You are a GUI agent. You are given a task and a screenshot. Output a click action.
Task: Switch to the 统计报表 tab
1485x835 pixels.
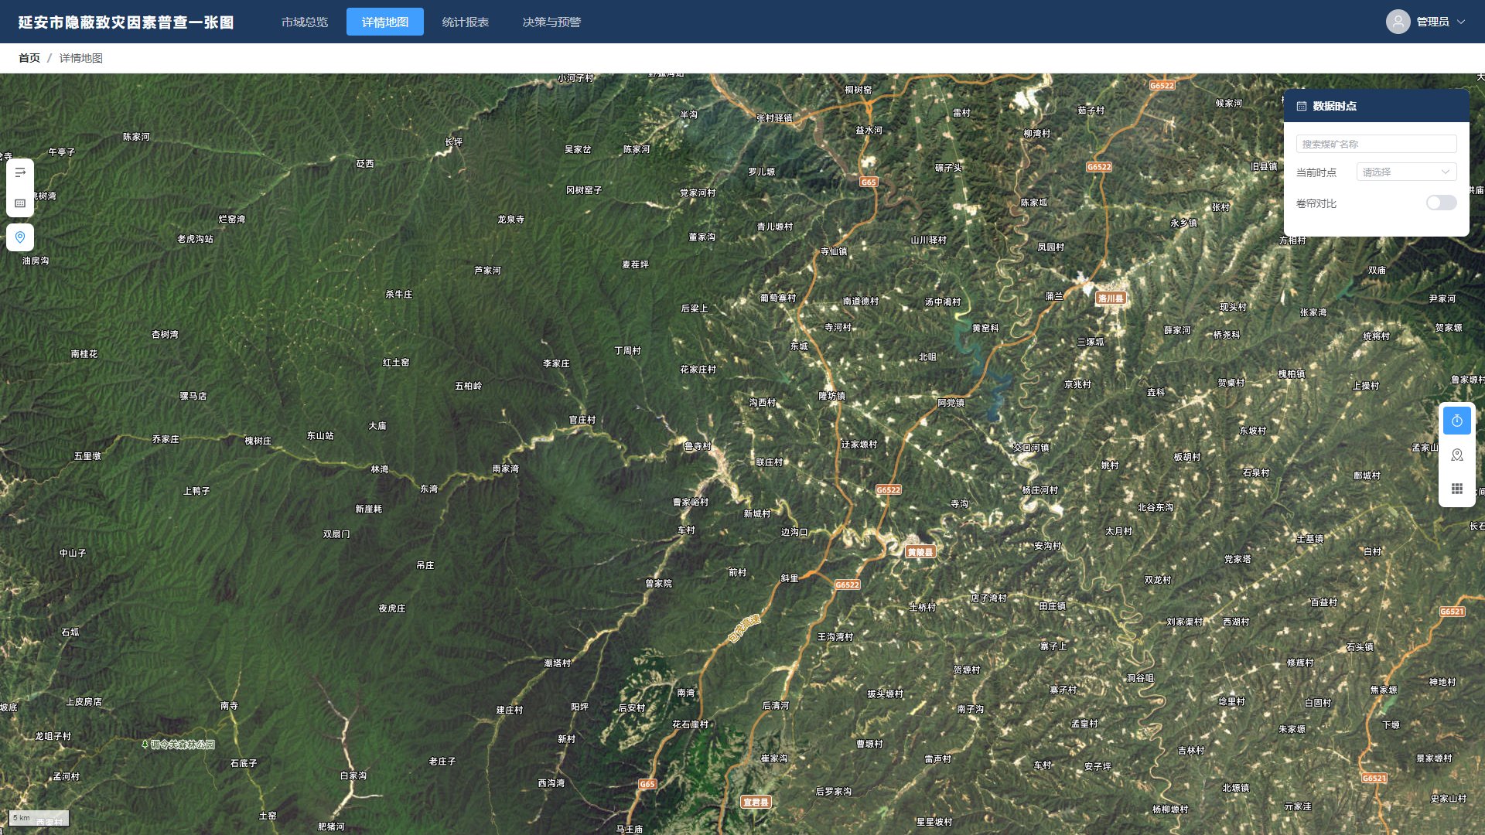pyautogui.click(x=466, y=22)
